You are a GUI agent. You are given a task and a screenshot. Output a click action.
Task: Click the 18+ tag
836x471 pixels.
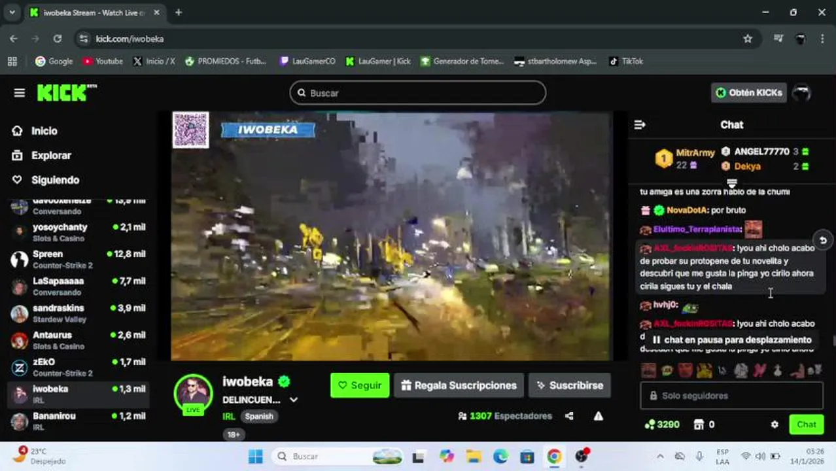click(x=234, y=434)
